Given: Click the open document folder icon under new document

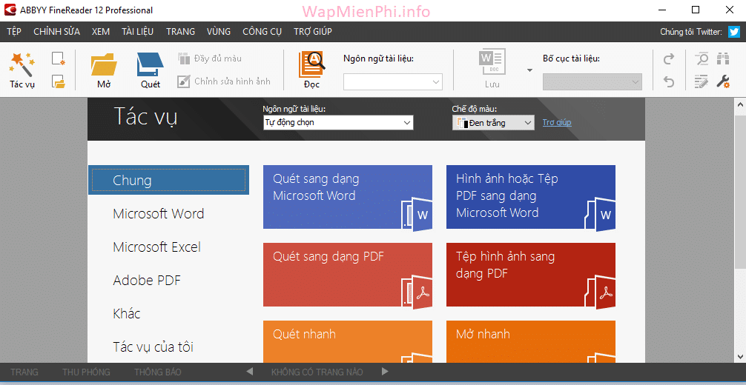Looking at the screenshot, I should point(58,81).
